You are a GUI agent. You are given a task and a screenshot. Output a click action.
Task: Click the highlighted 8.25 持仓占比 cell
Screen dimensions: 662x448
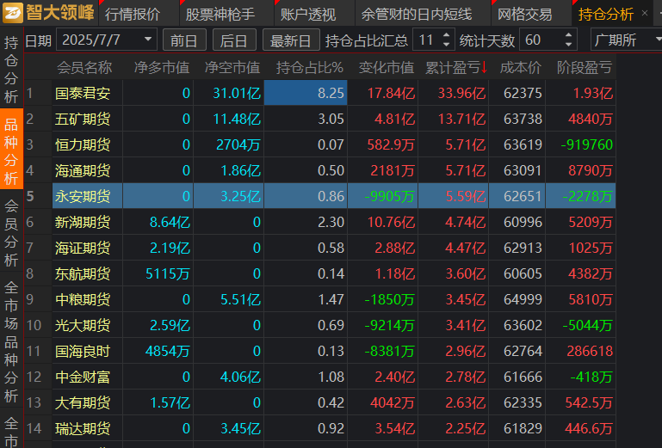[306, 93]
